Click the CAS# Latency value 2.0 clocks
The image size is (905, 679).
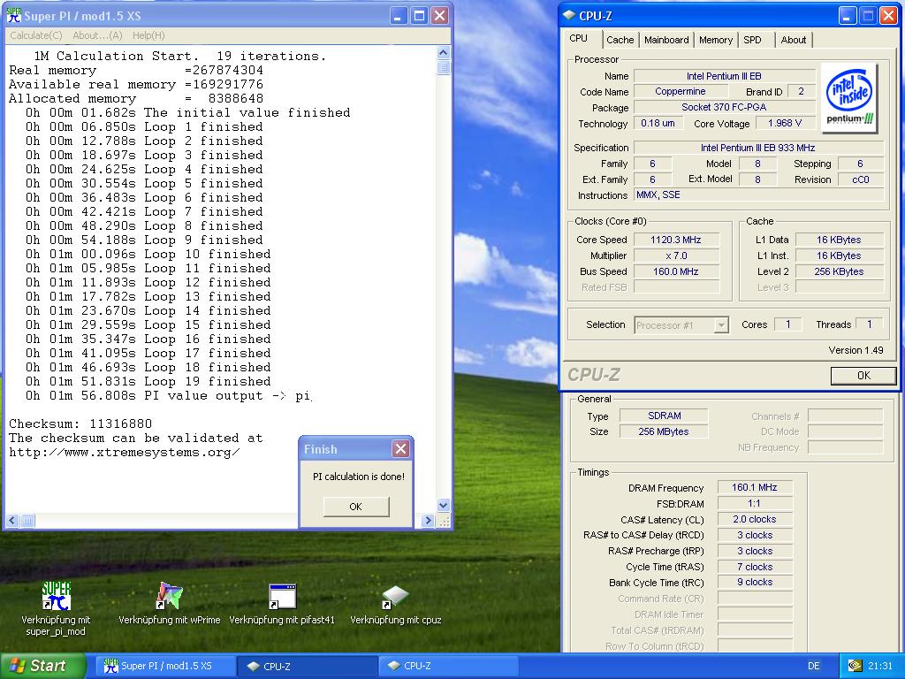[x=755, y=519]
